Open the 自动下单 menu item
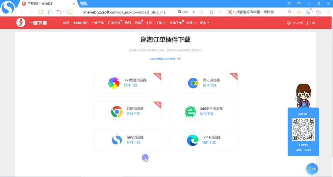The height and width of the screenshot is (177, 333). click(176, 23)
